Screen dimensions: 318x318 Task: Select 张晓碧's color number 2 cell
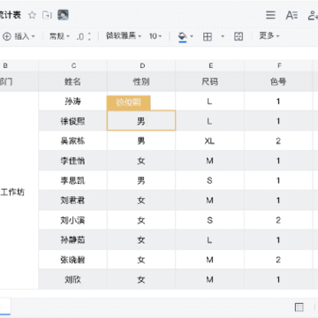pos(278,260)
